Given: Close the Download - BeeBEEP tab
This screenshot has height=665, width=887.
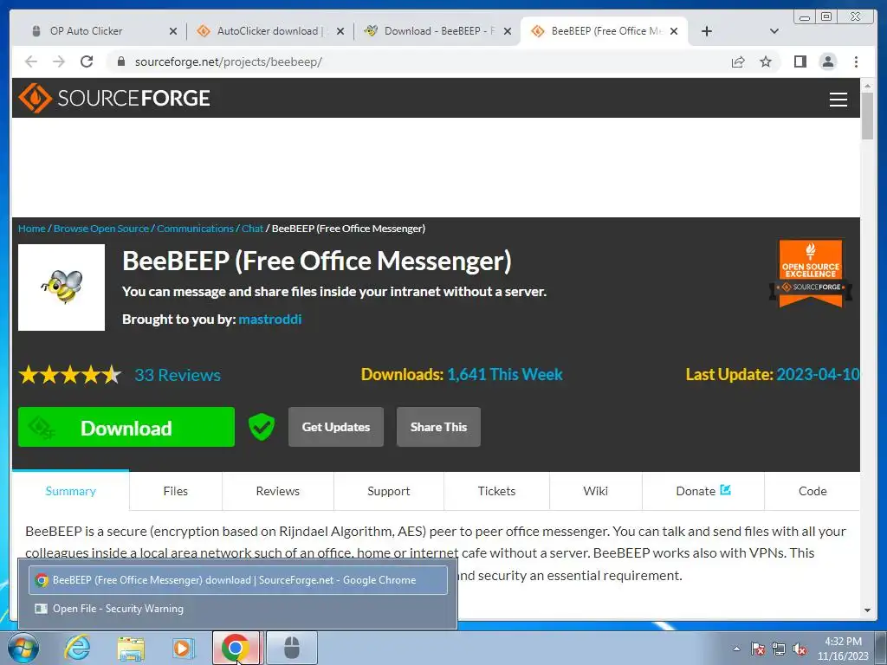Looking at the screenshot, I should coord(508,31).
